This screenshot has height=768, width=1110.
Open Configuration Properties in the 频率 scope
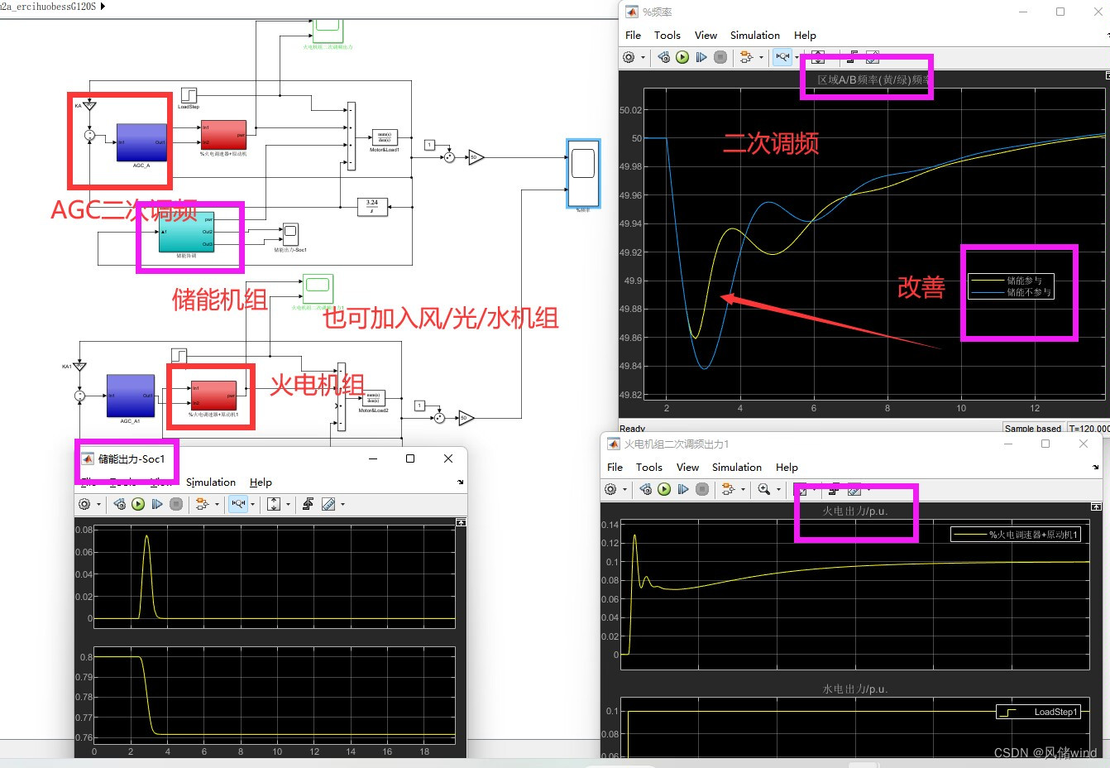pyautogui.click(x=628, y=56)
